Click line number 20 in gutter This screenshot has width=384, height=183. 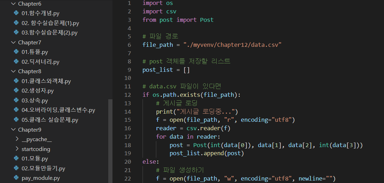[x=128, y=162]
